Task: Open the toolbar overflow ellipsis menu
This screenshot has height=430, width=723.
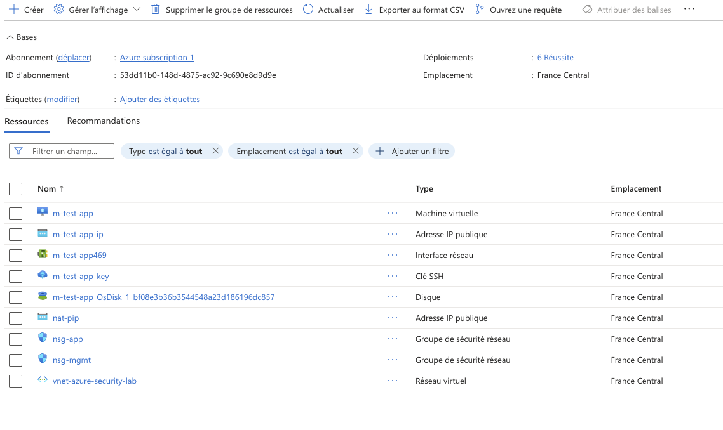Action: pos(689,9)
